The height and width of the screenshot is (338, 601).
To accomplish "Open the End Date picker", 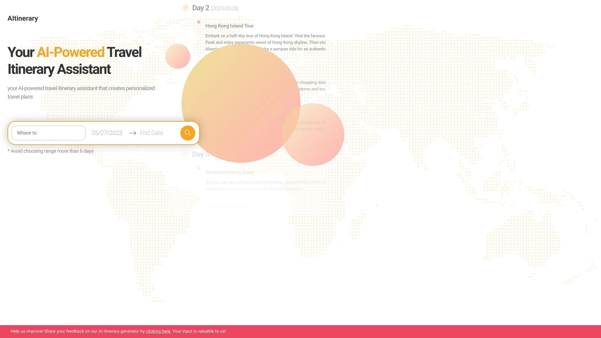I will [152, 133].
